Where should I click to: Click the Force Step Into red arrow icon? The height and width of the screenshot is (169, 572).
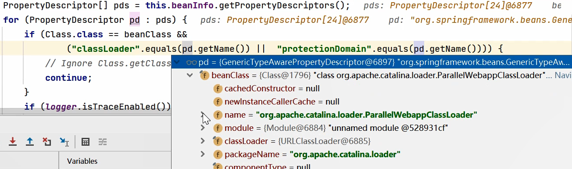click(13, 141)
